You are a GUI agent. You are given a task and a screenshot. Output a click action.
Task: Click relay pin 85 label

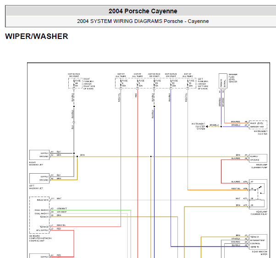(x=252, y=205)
